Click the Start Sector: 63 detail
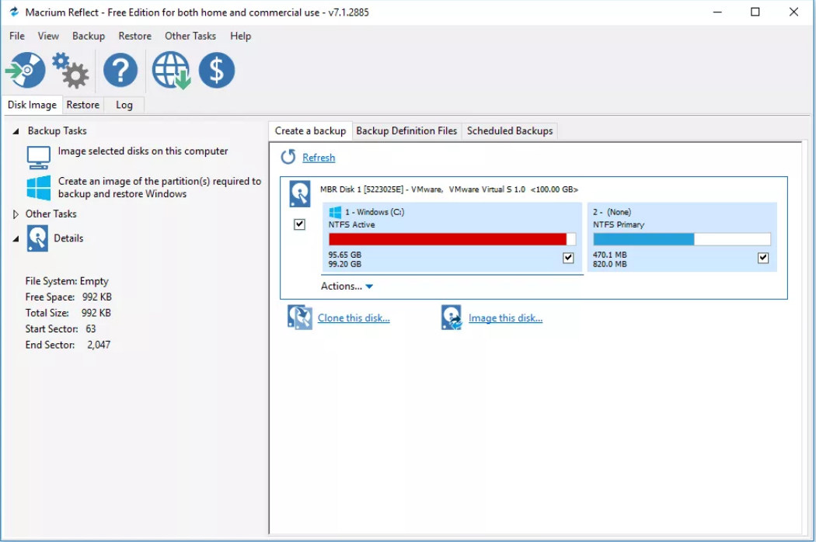This screenshot has width=816, height=542. [x=61, y=328]
